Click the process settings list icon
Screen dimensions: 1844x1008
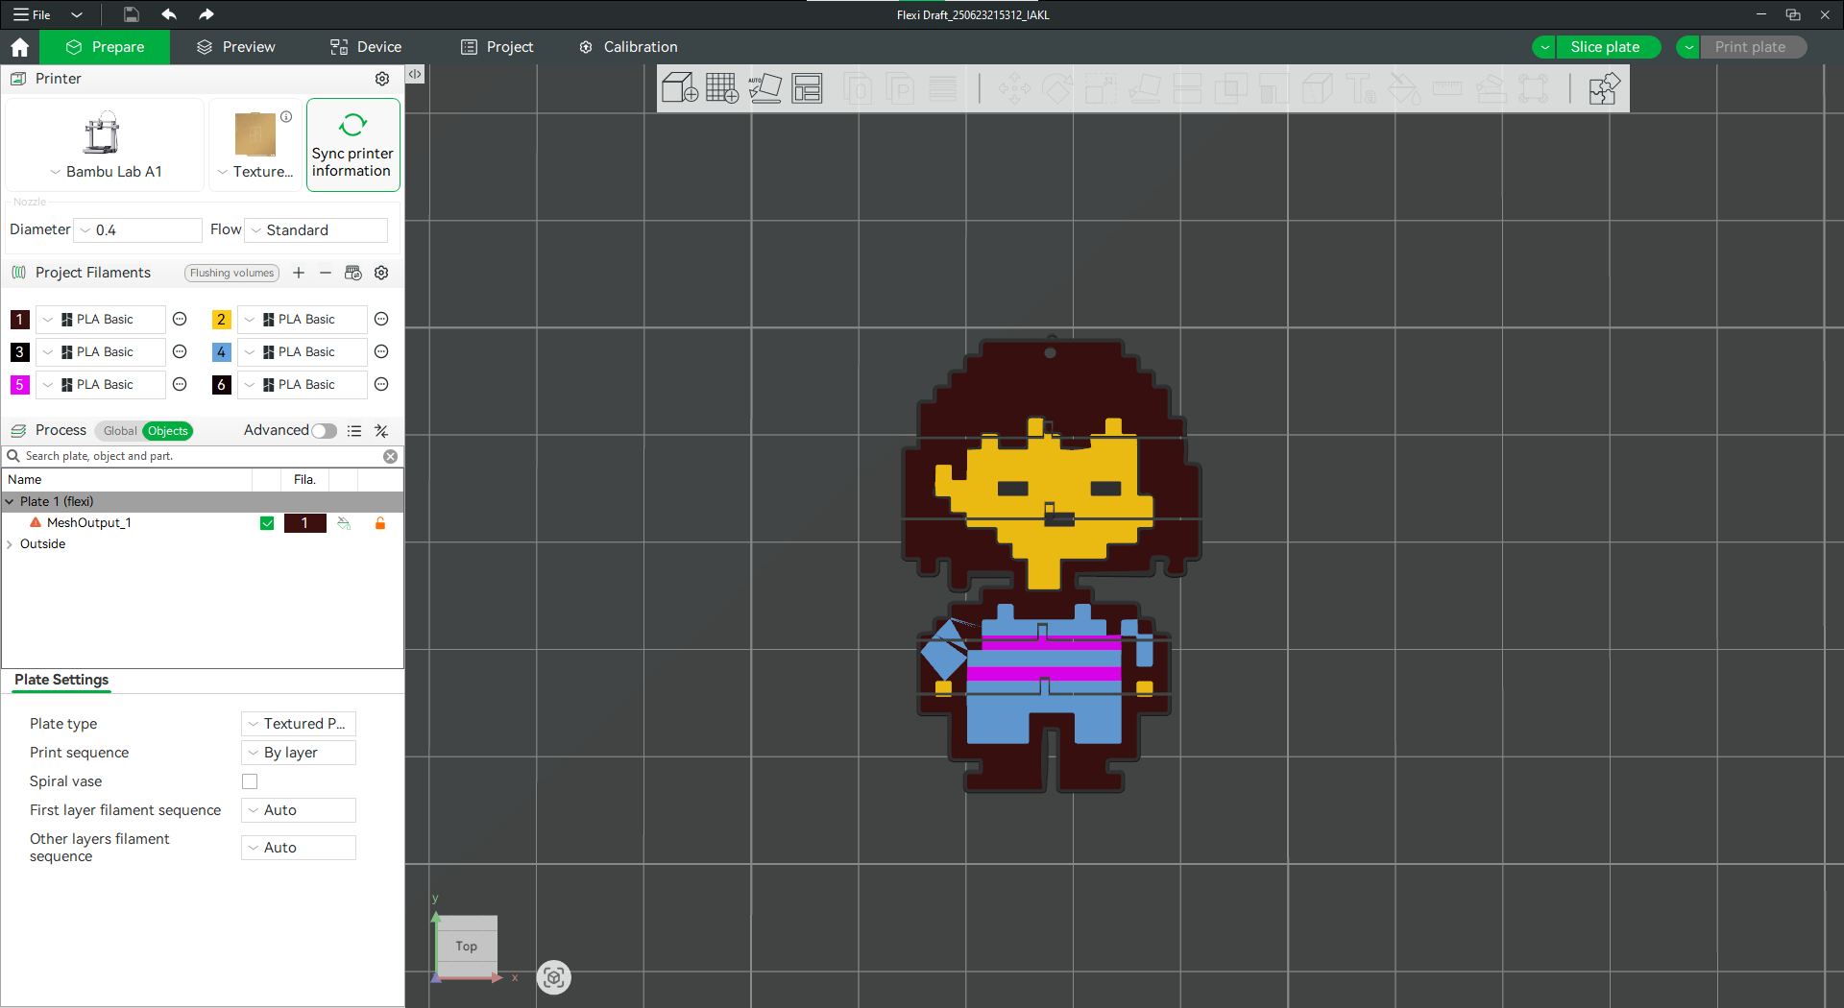(354, 431)
